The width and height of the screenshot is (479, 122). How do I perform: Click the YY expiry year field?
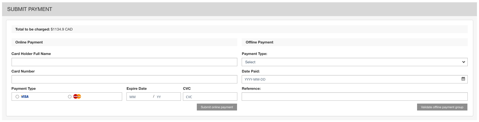pos(166,97)
